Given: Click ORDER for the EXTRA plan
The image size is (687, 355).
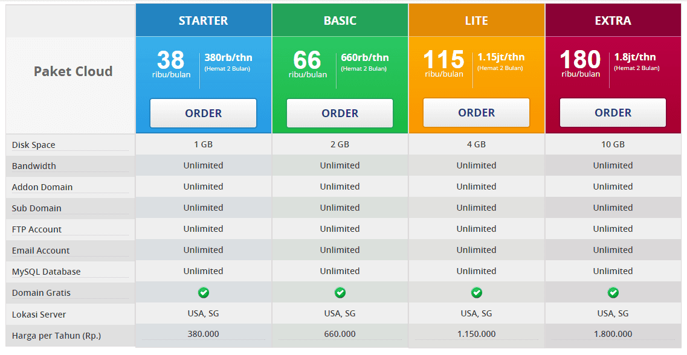Looking at the screenshot, I should pyautogui.click(x=613, y=112).
